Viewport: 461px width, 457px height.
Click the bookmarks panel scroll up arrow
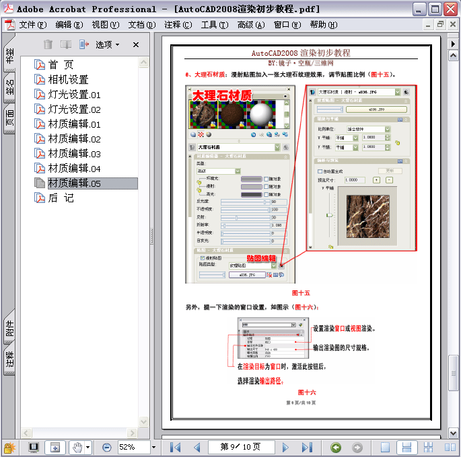click(x=143, y=63)
